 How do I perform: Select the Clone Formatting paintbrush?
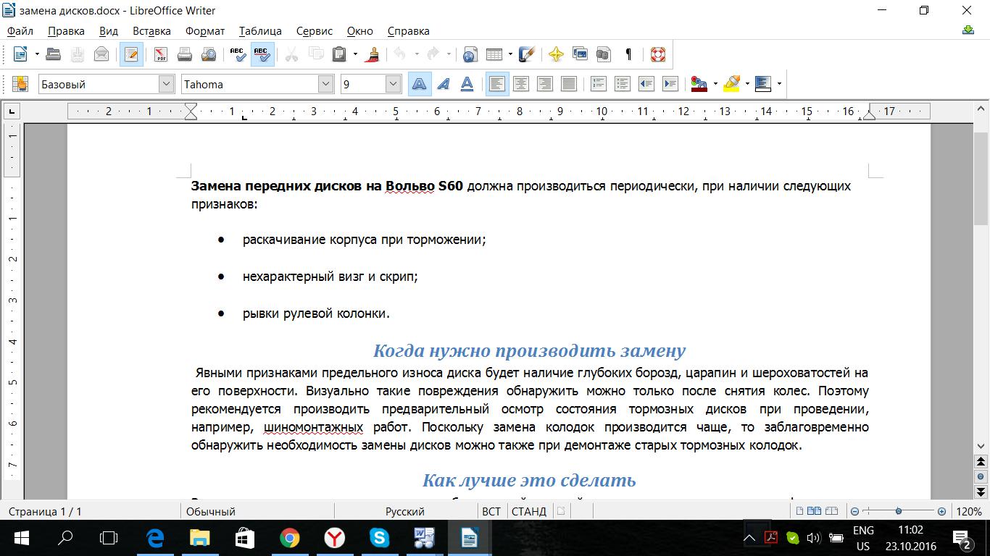click(x=374, y=54)
